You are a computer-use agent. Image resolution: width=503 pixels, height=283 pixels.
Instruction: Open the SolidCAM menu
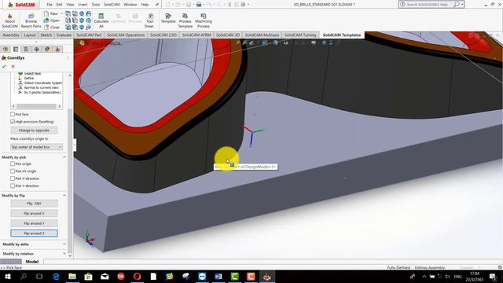point(112,5)
